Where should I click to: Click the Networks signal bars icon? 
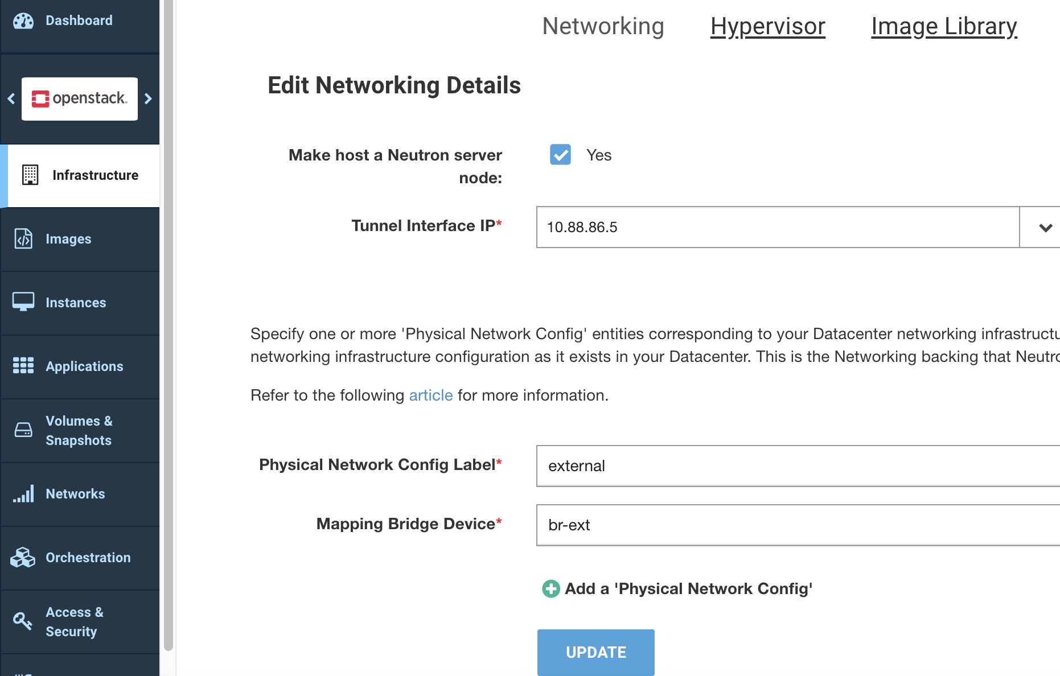pos(23,494)
